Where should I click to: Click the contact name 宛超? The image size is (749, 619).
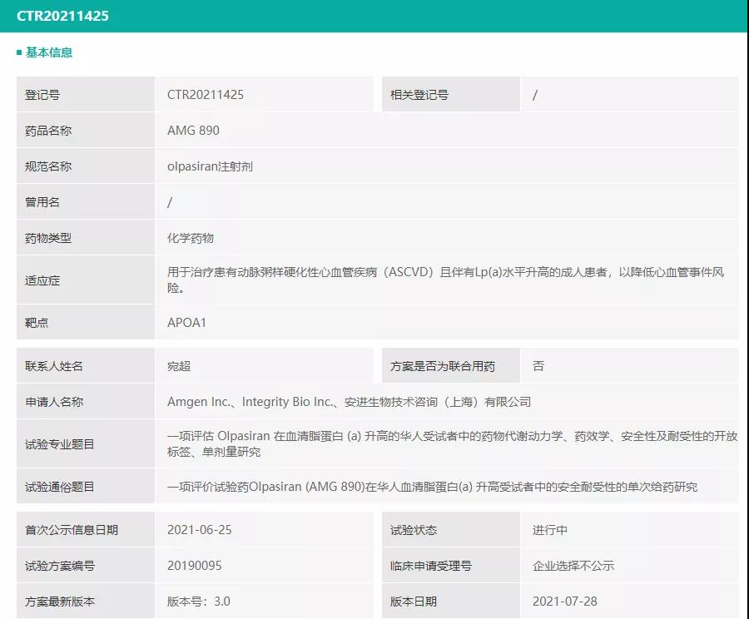tap(179, 366)
